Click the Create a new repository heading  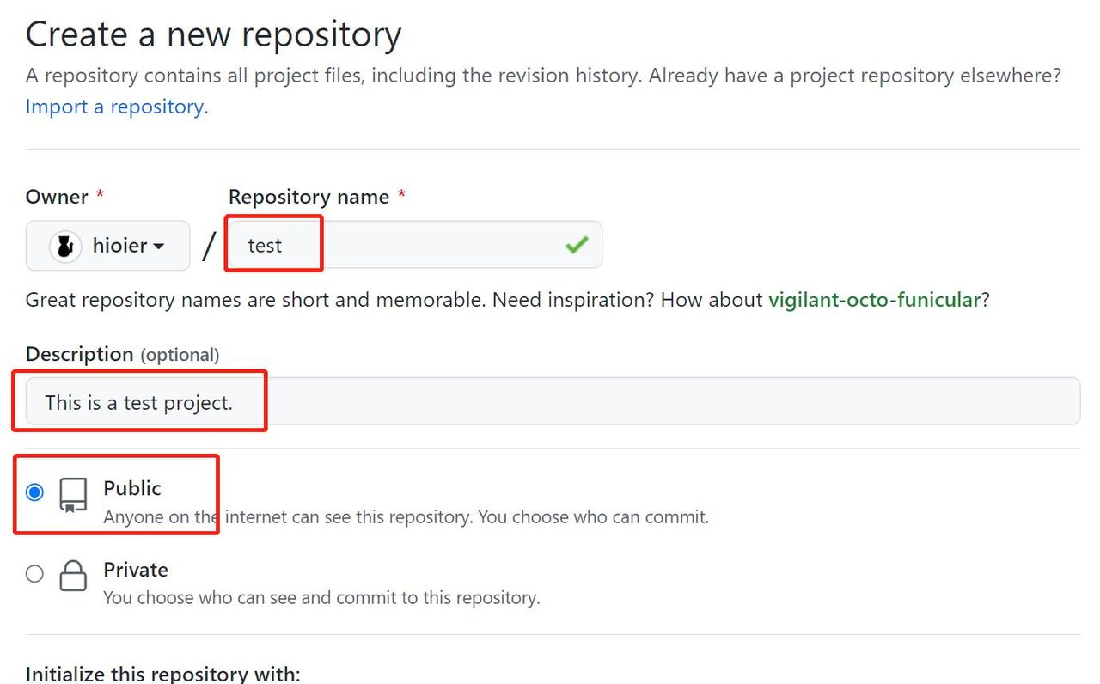(213, 35)
